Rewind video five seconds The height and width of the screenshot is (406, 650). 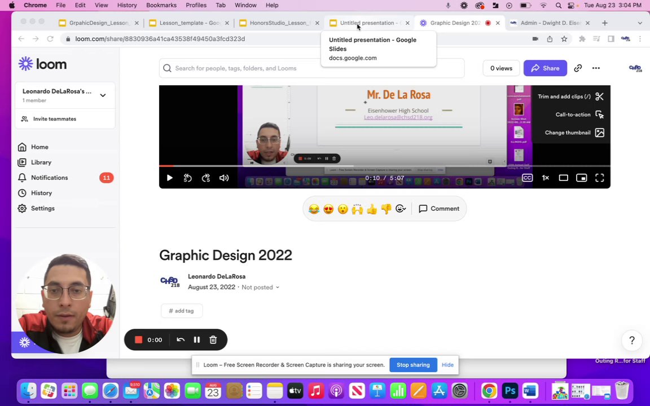click(x=188, y=178)
